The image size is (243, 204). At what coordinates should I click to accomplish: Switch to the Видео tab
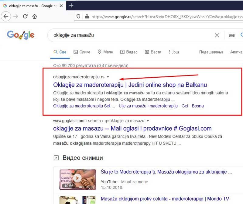[129, 52]
